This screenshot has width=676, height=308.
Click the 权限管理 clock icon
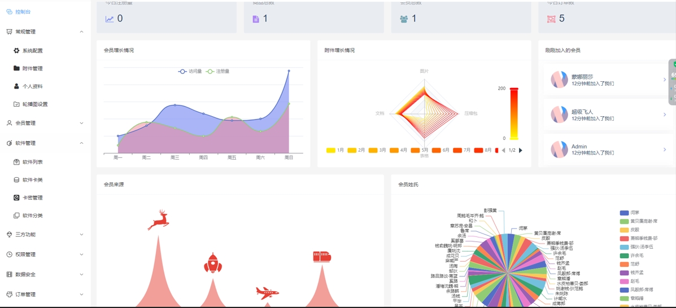pyautogui.click(x=9, y=254)
